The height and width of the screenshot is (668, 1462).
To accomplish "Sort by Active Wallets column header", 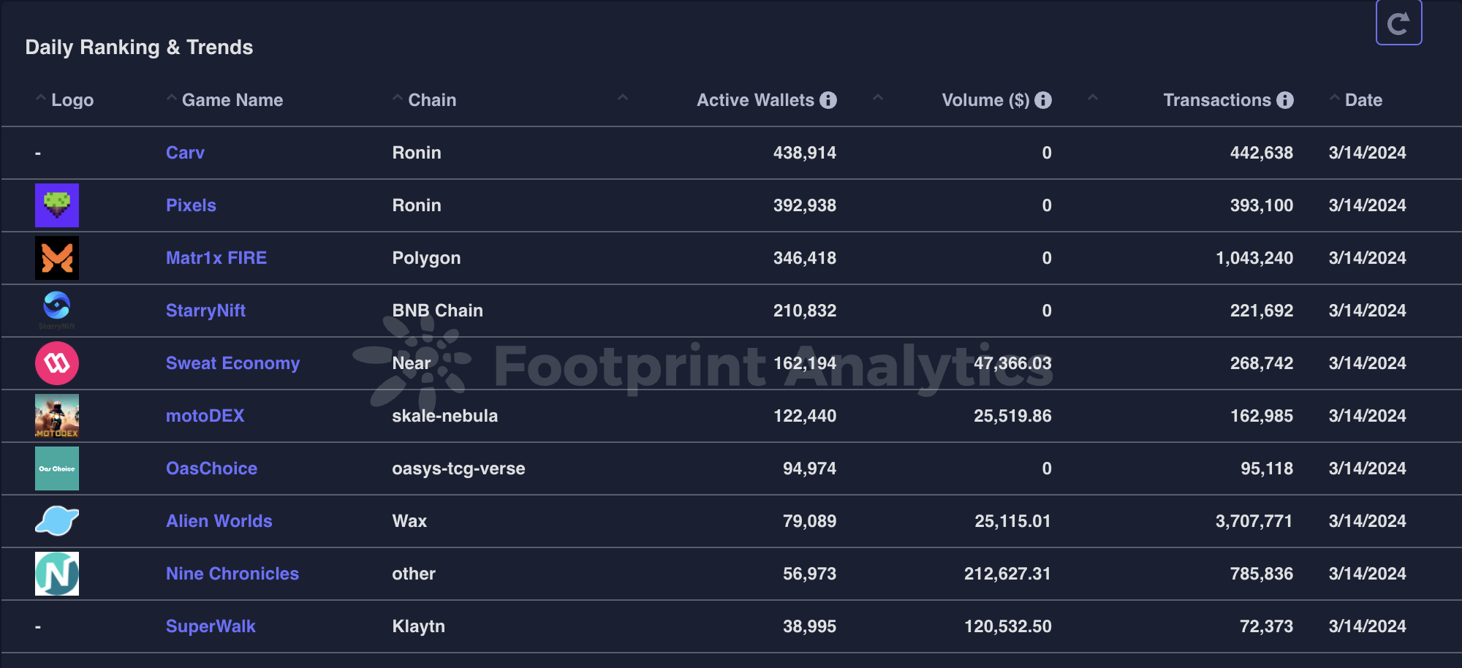I will click(x=754, y=100).
